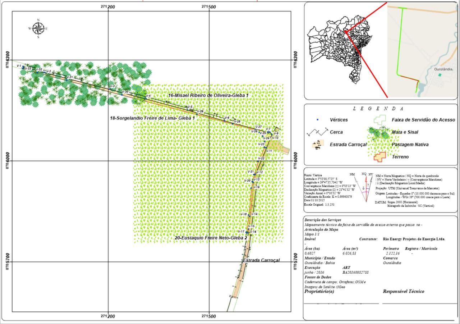Click the V-4 vertex label

[x=147, y=95]
